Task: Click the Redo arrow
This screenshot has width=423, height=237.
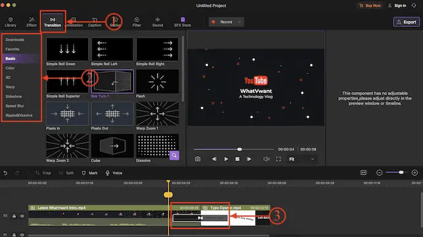Action: tap(17, 173)
